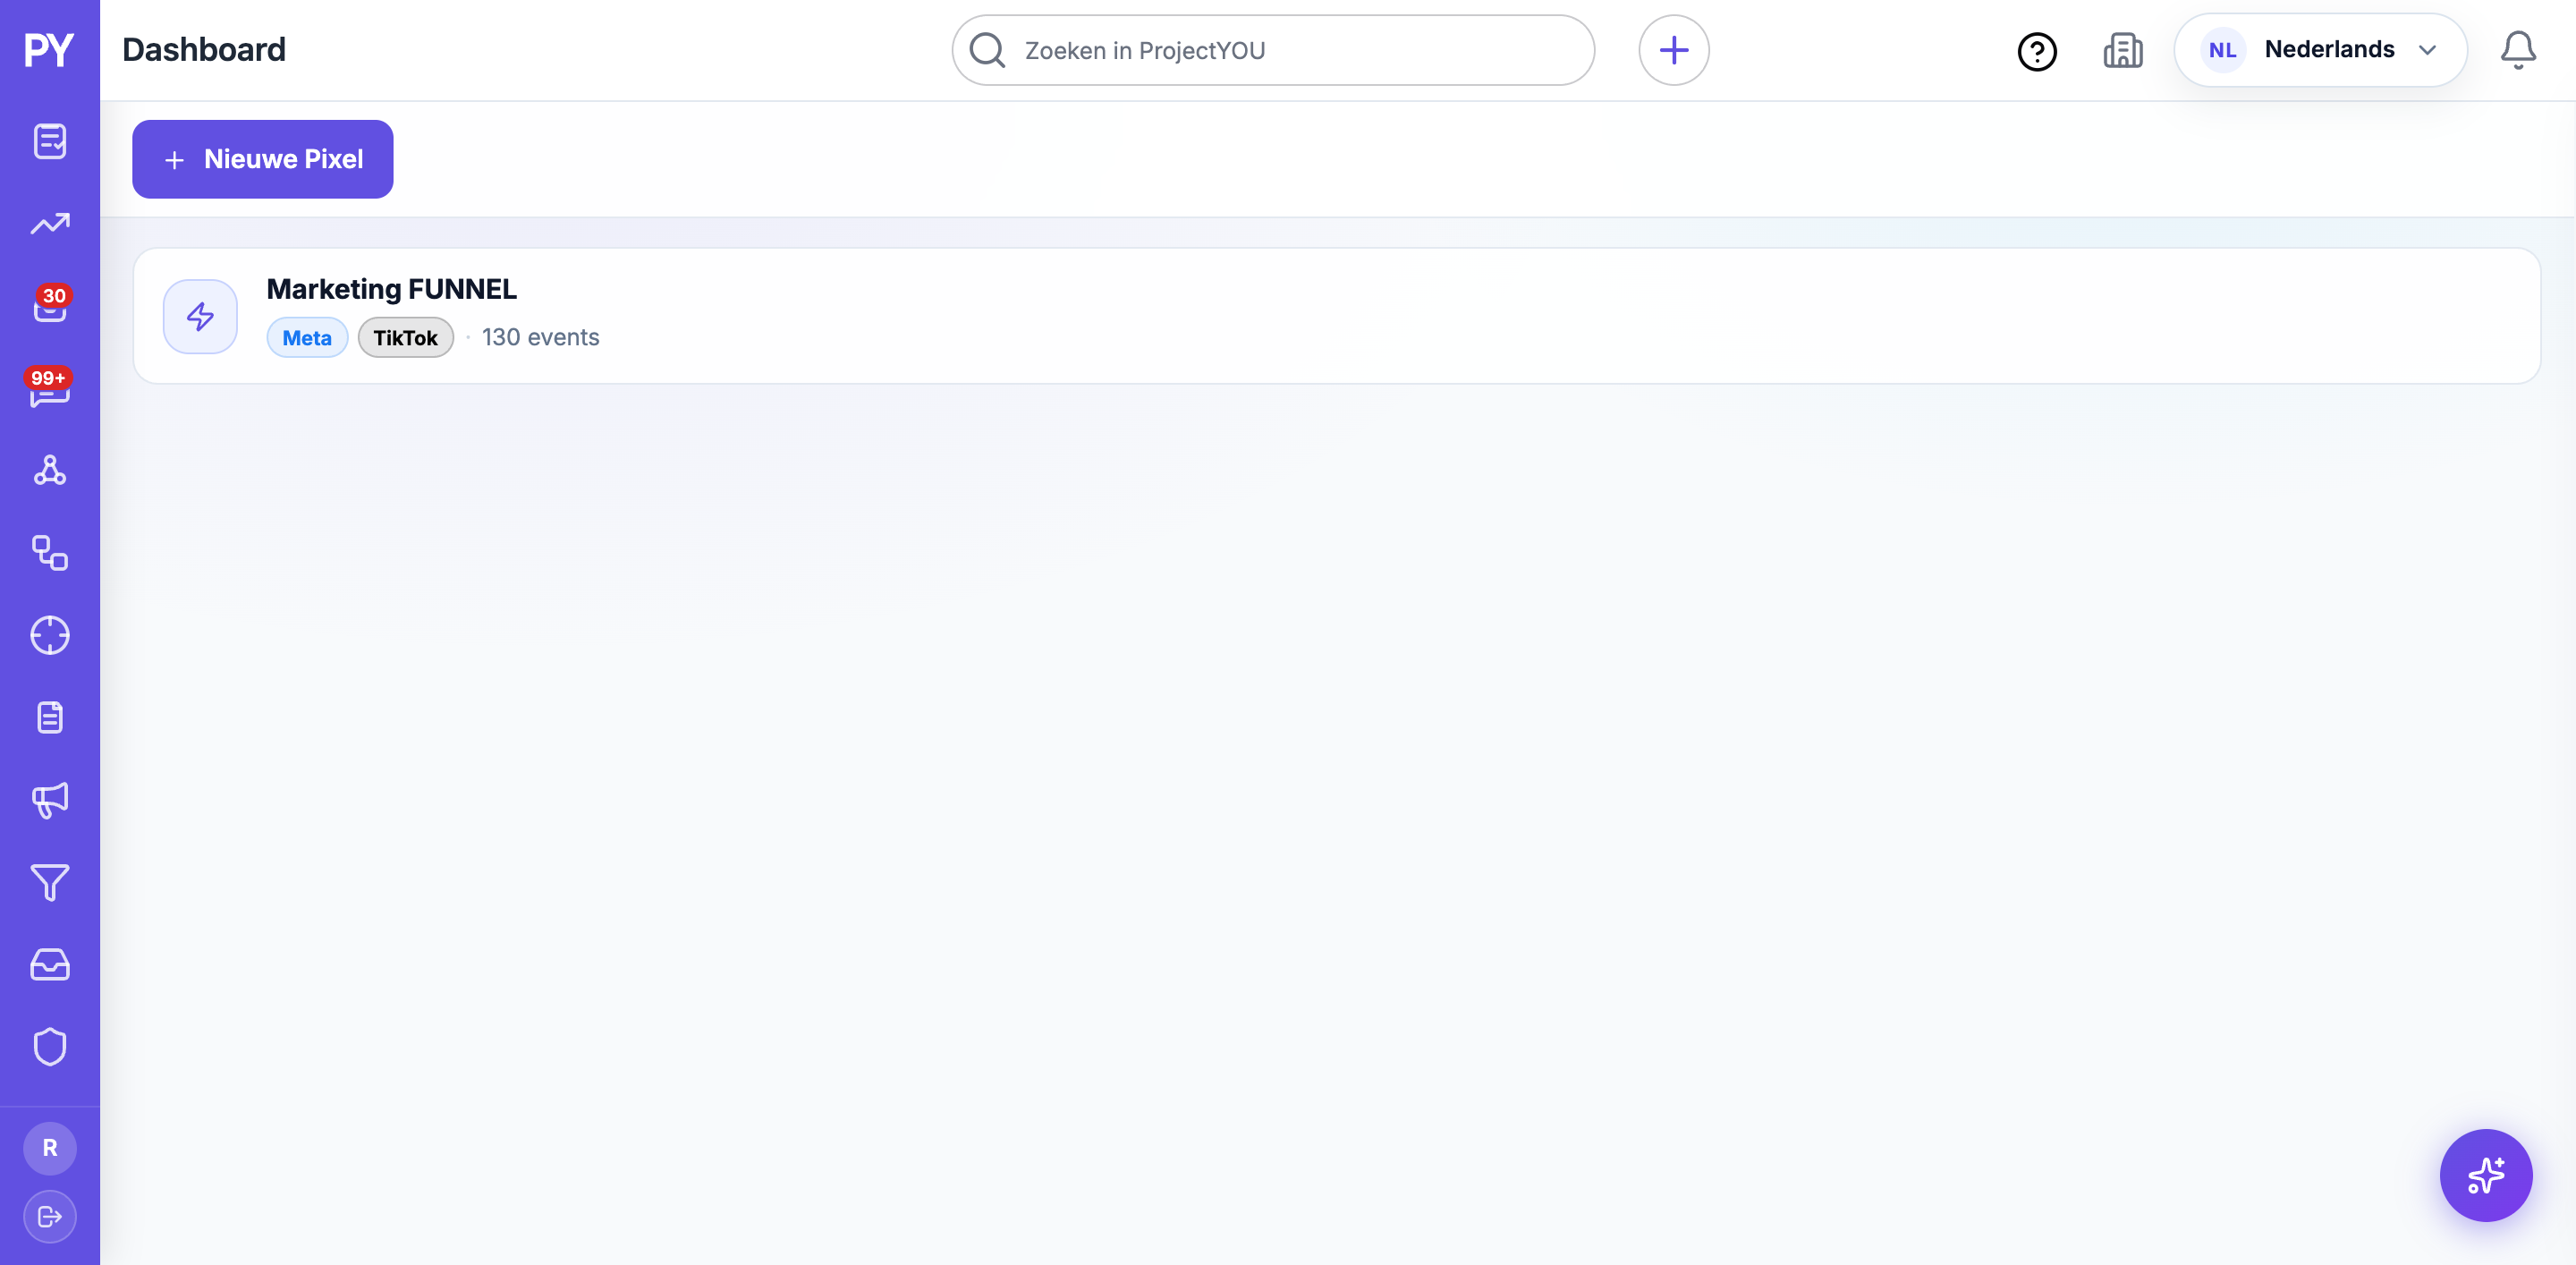Launch the AI sparkle assistant button
This screenshot has height=1265, width=2576.
click(2486, 1175)
